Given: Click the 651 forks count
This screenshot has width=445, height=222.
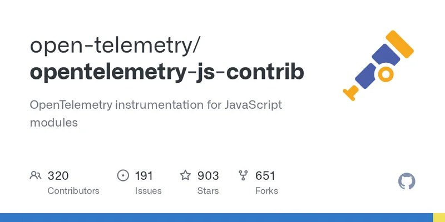Looking at the screenshot, I should coord(265,176).
